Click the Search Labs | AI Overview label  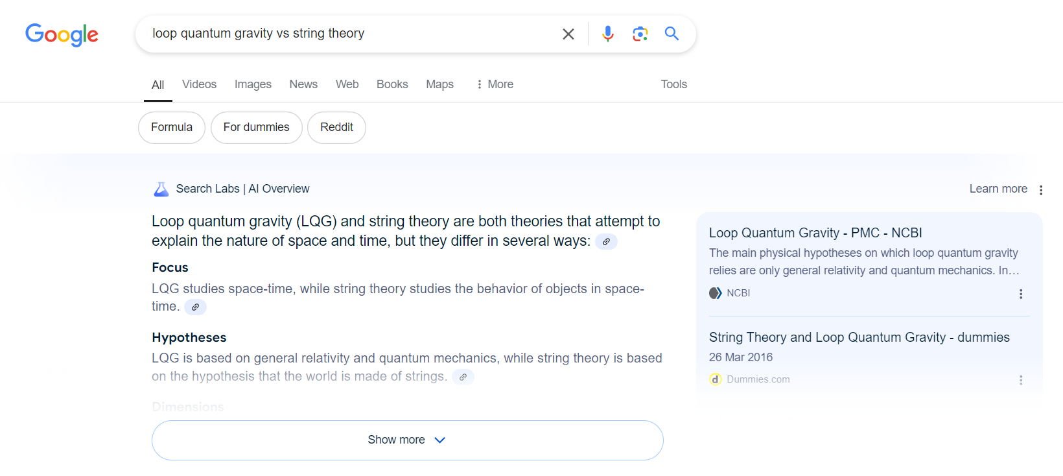[x=242, y=189]
